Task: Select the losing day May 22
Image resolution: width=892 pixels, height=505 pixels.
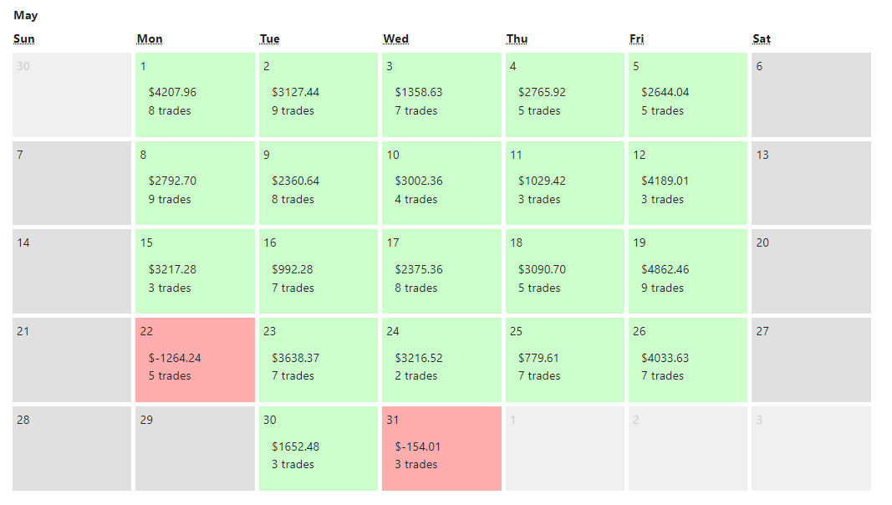Action: pos(195,360)
